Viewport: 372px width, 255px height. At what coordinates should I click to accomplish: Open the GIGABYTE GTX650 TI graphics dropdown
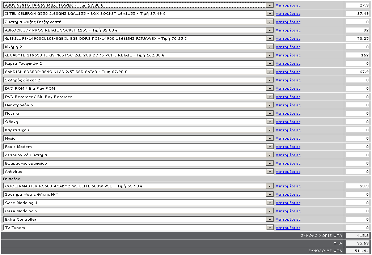tap(138, 55)
